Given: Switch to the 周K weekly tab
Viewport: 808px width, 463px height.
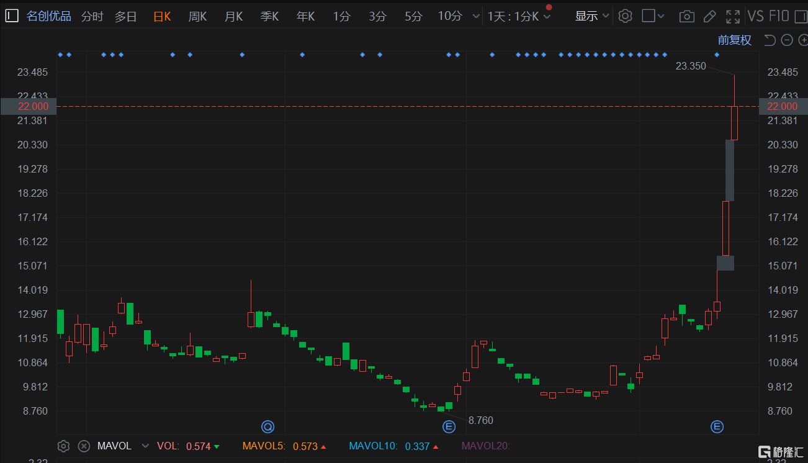Looking at the screenshot, I should click(x=197, y=16).
